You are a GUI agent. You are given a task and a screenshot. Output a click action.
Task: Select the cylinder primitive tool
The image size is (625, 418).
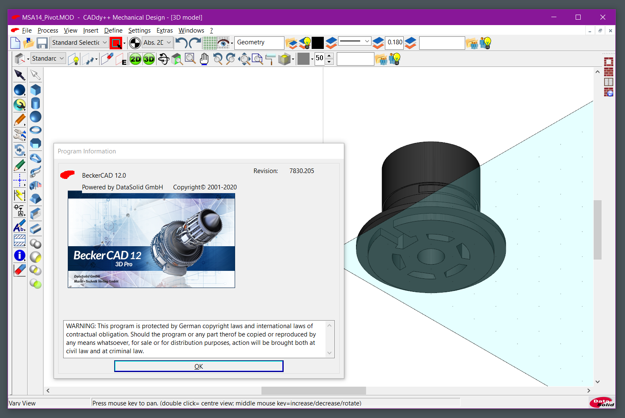(36, 103)
